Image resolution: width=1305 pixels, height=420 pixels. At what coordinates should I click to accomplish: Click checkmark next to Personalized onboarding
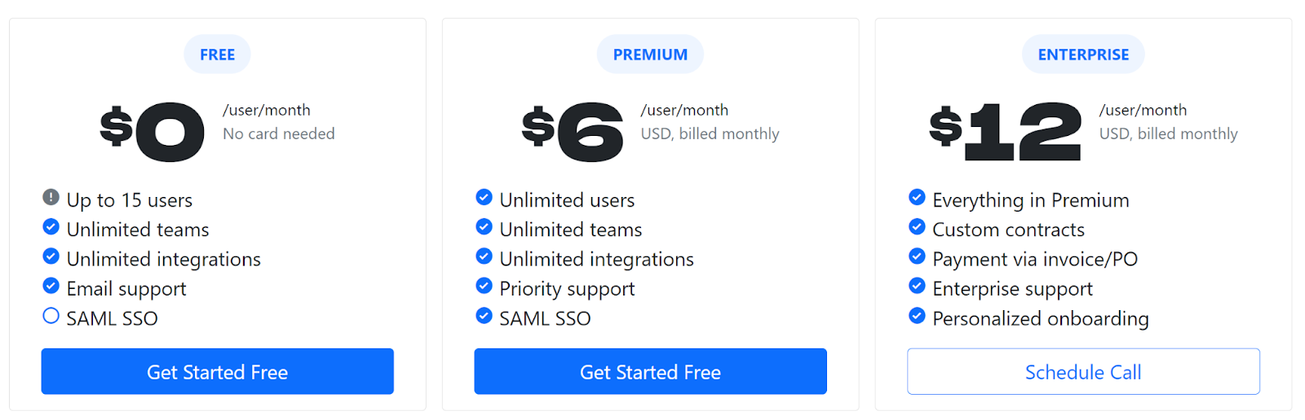tap(917, 316)
